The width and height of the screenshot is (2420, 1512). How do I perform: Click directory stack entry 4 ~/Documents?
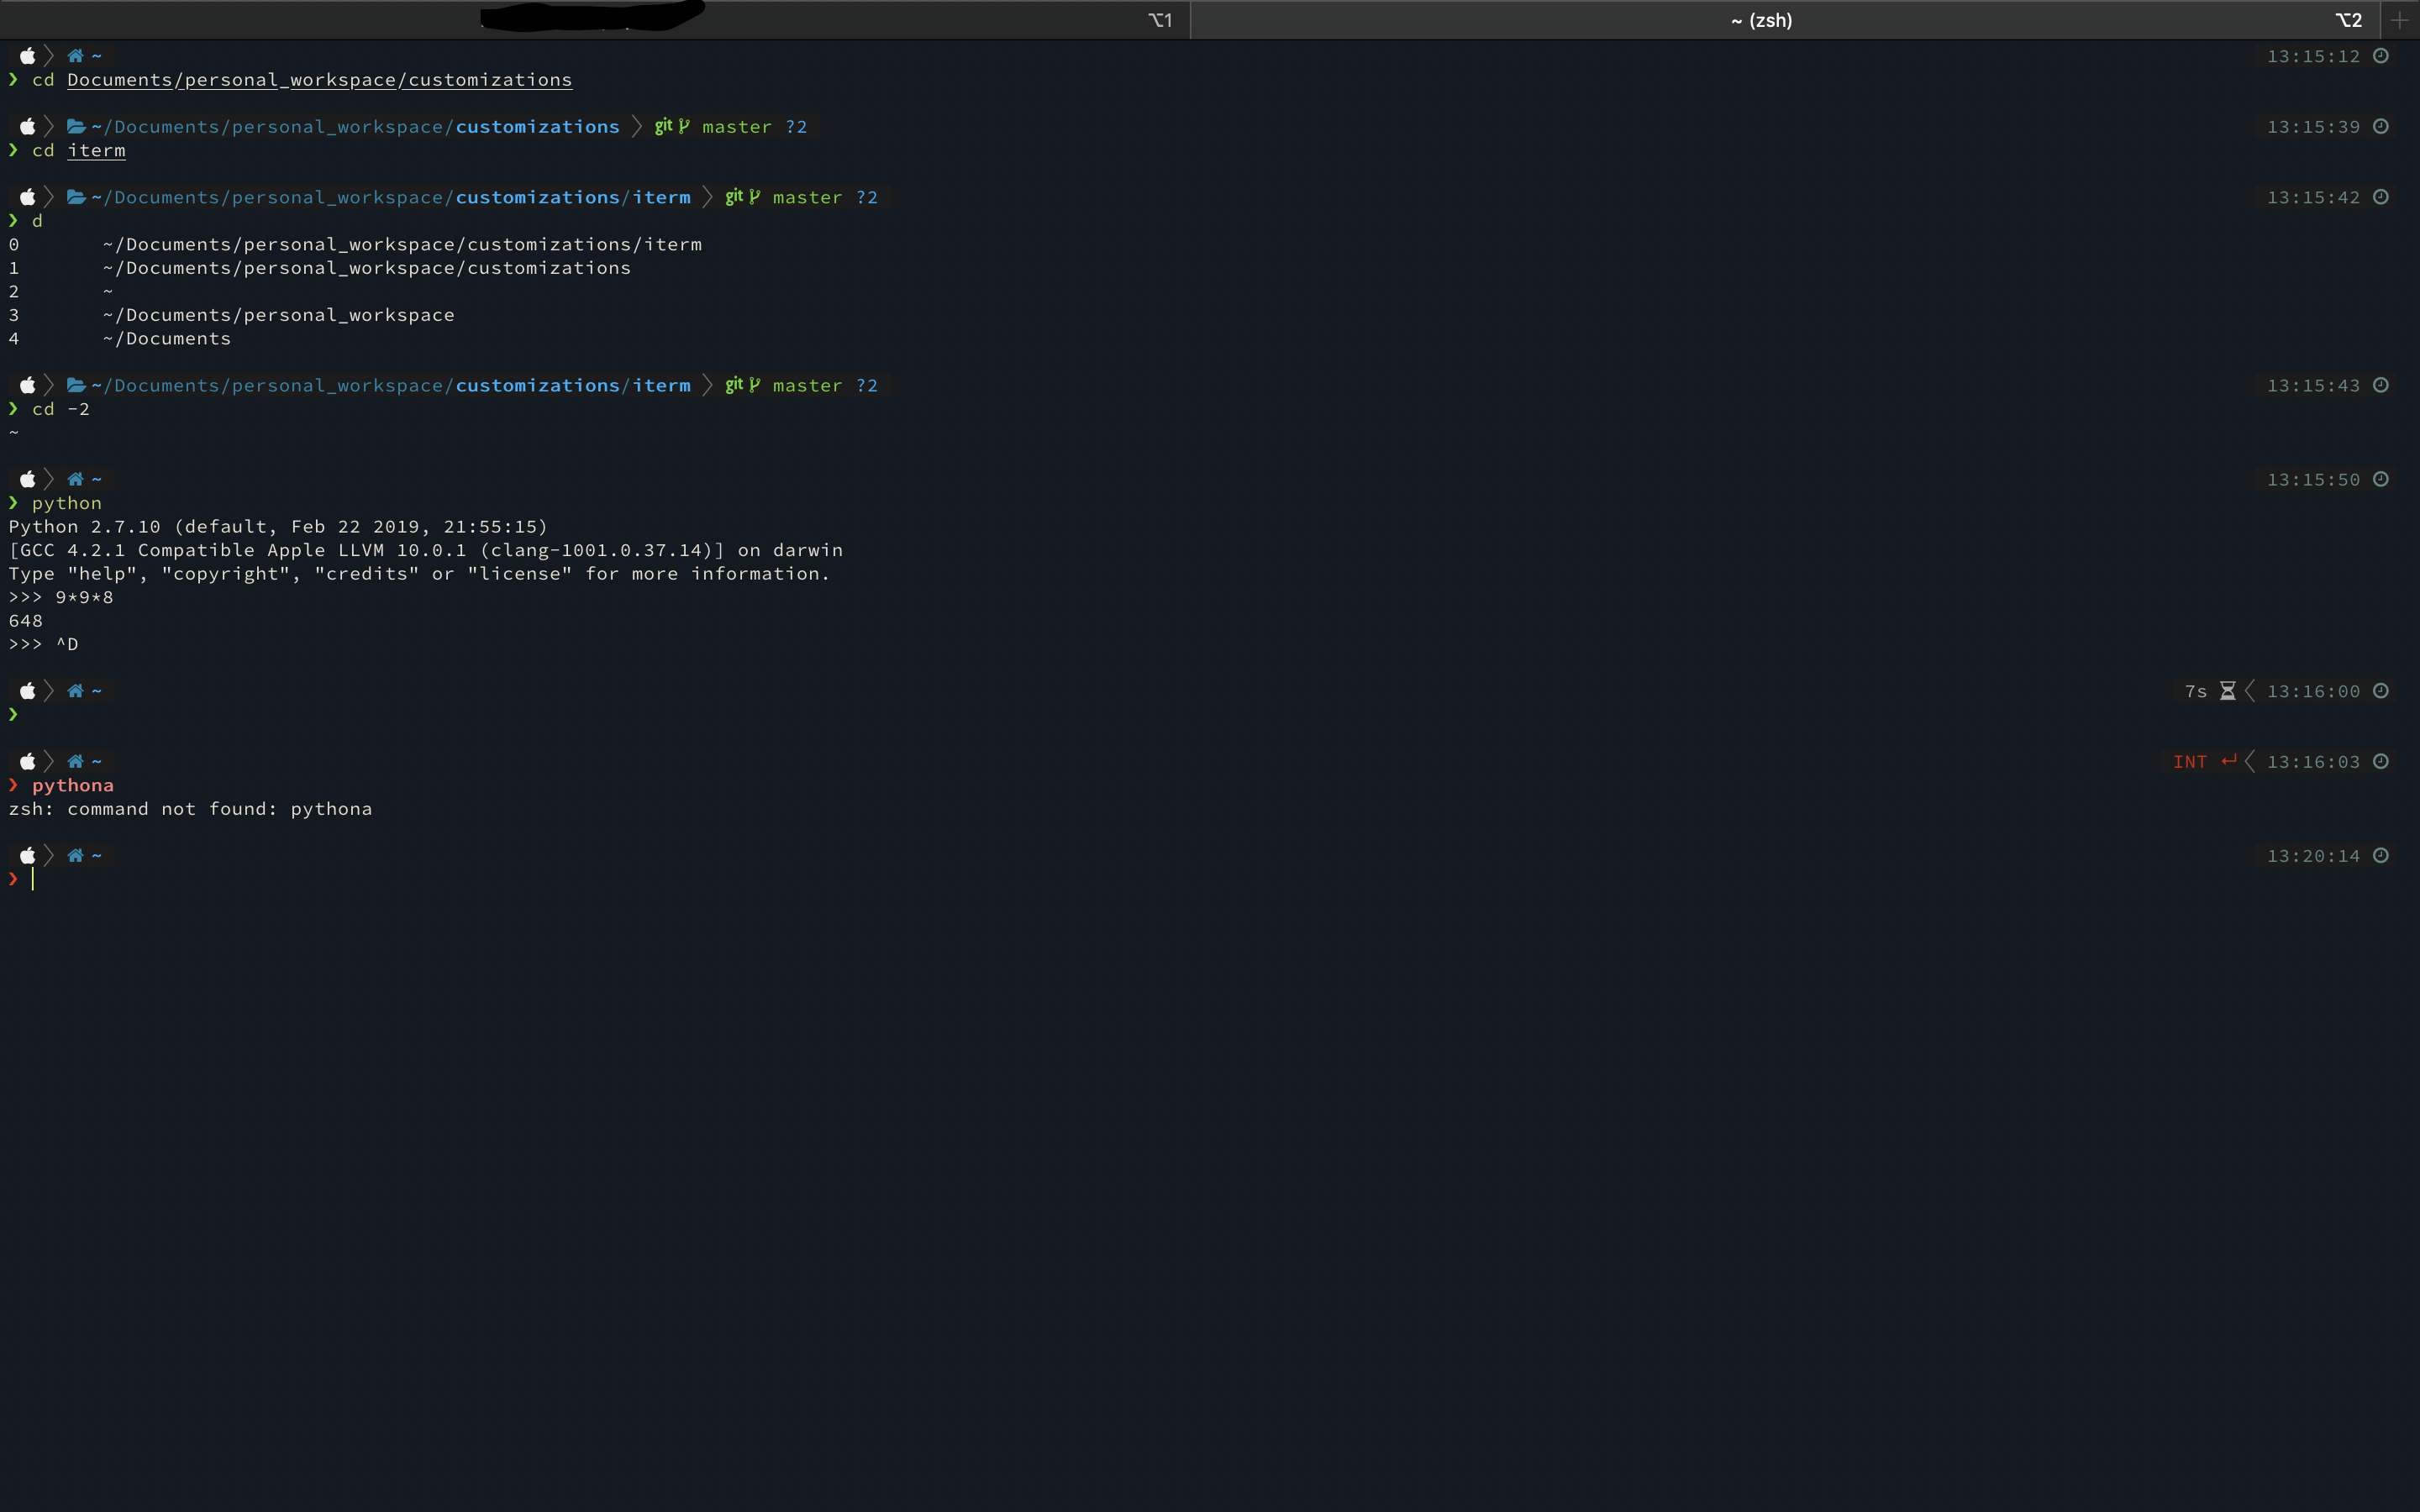tap(166, 339)
